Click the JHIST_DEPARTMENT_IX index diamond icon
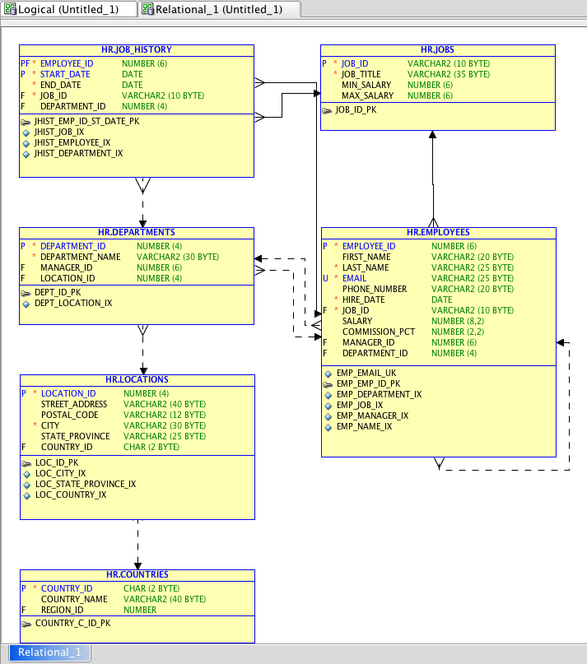Viewport: 587px width, 664px height. pos(26,154)
